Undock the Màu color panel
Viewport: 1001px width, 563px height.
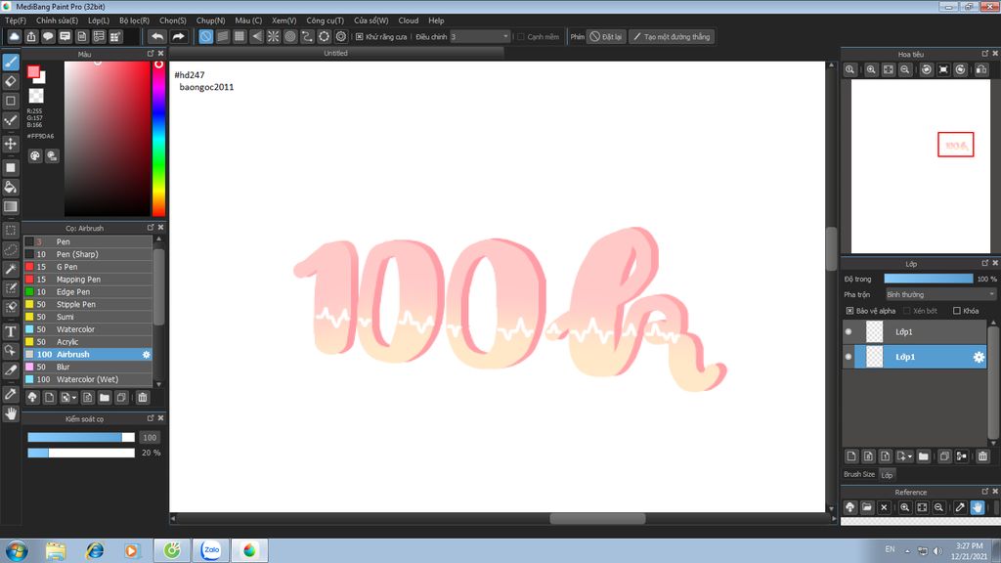151,54
